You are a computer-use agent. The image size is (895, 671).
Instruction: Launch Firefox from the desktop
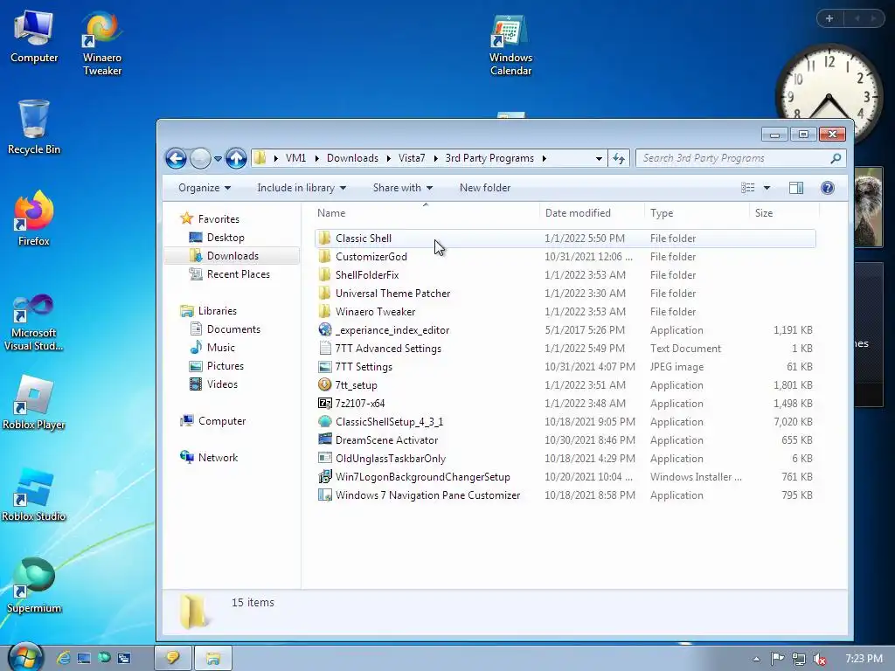click(x=34, y=218)
